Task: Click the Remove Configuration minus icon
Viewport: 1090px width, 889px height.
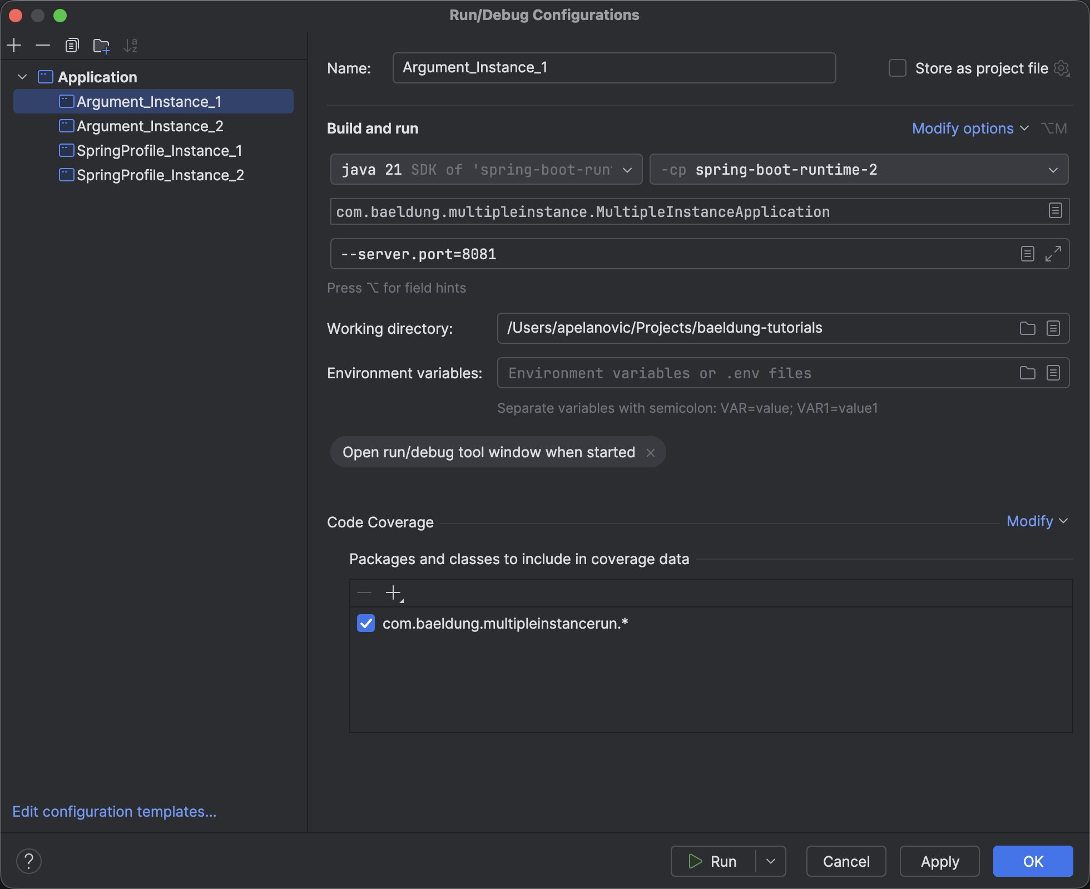Action: pos(43,45)
